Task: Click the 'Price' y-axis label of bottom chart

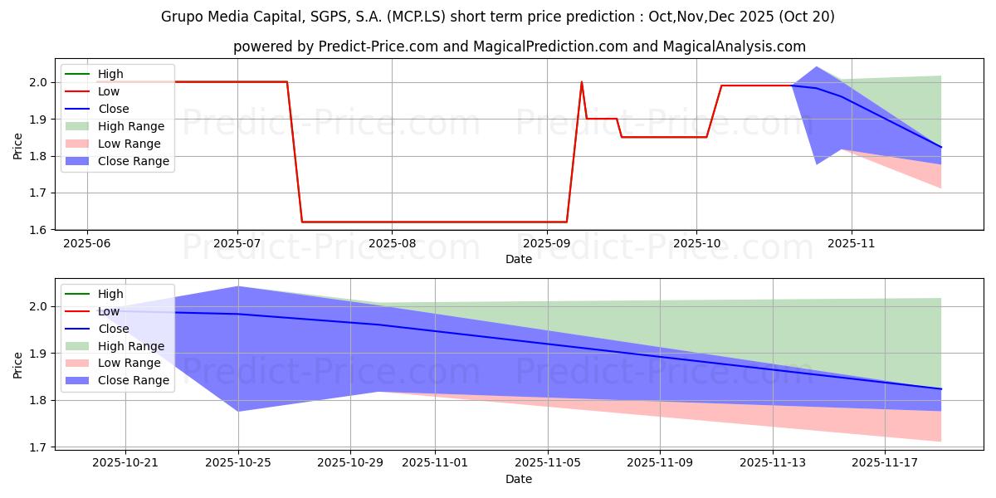Action: tap(18, 364)
